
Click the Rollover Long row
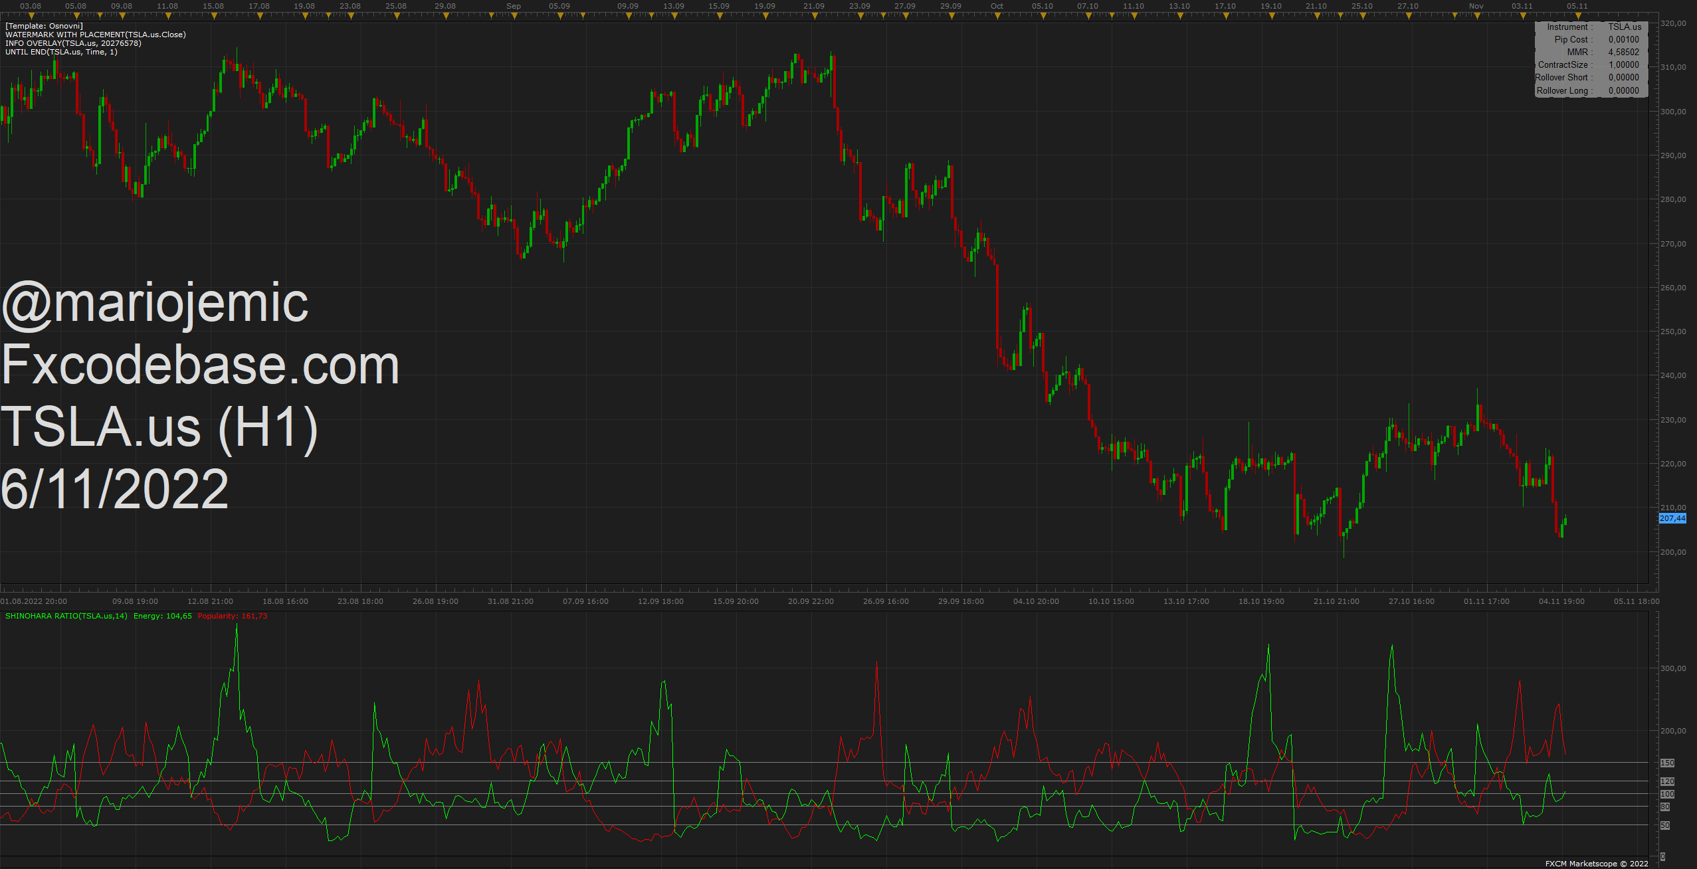coord(1591,90)
